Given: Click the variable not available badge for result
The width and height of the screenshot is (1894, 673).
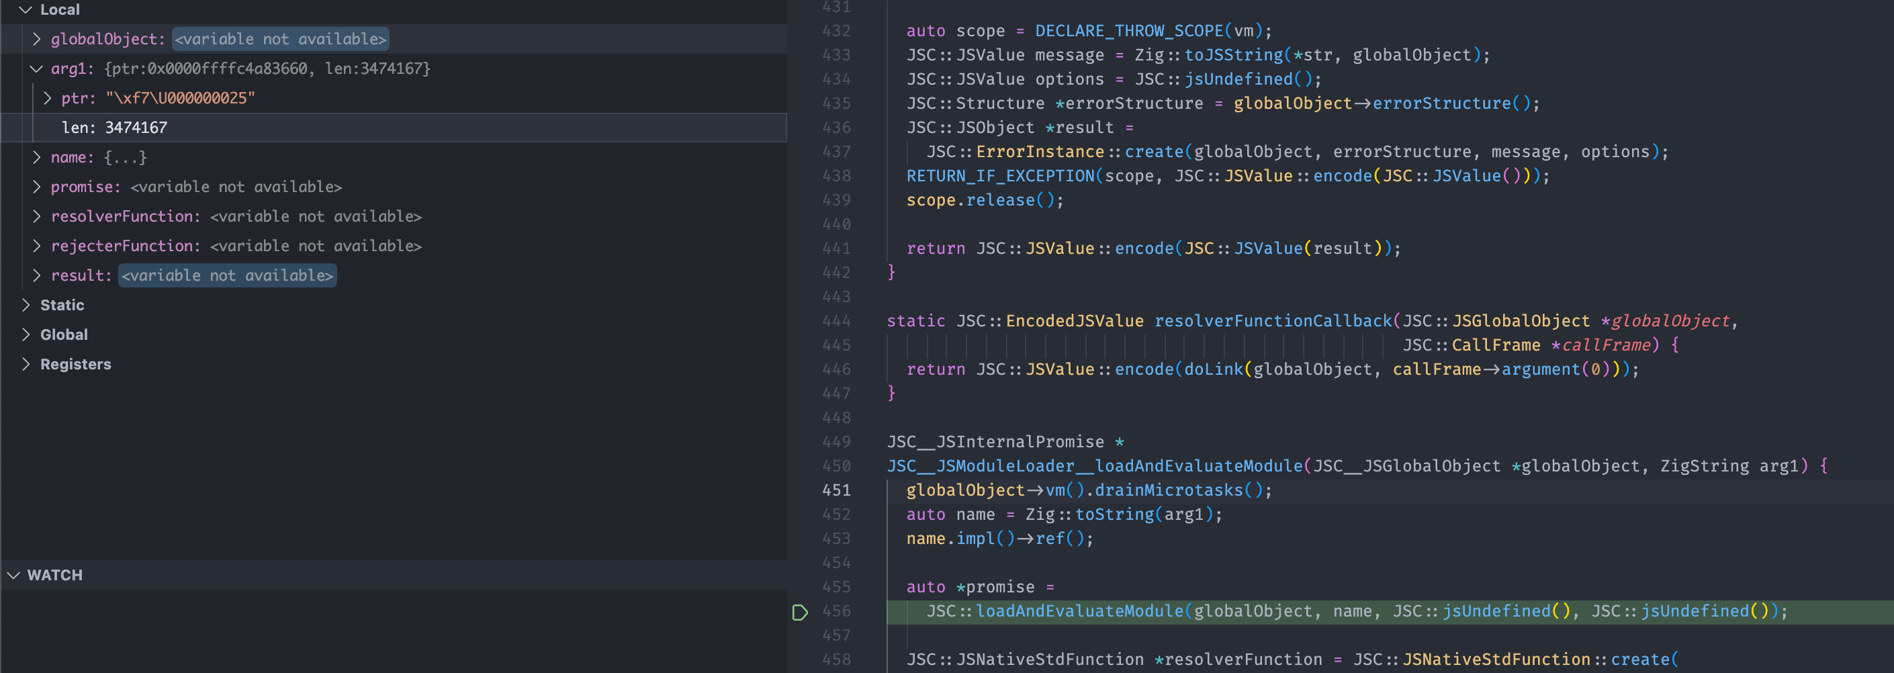Looking at the screenshot, I should point(227,275).
